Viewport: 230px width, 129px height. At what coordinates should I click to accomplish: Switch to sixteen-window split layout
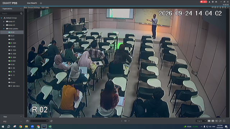click(x=216, y=121)
